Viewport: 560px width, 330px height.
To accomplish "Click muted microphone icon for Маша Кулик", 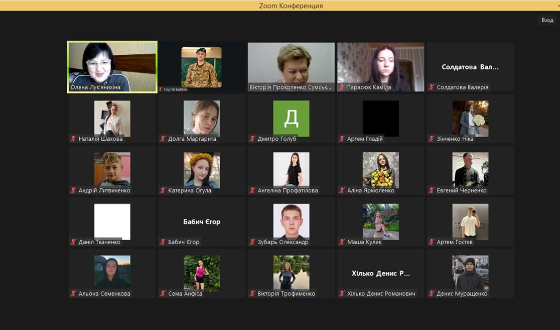I will pos(342,242).
